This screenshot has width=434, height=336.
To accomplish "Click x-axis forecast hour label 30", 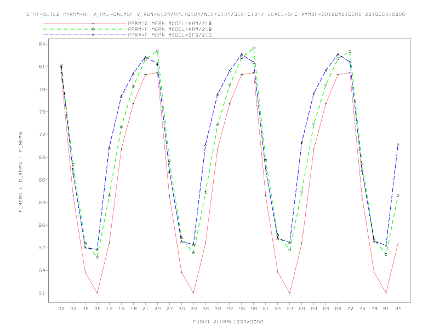I will click(181, 309).
